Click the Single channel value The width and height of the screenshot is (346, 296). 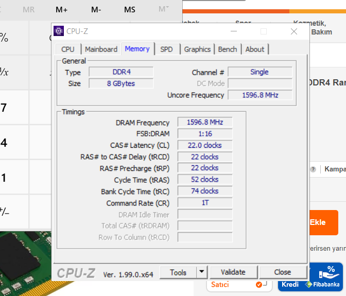[x=260, y=72]
